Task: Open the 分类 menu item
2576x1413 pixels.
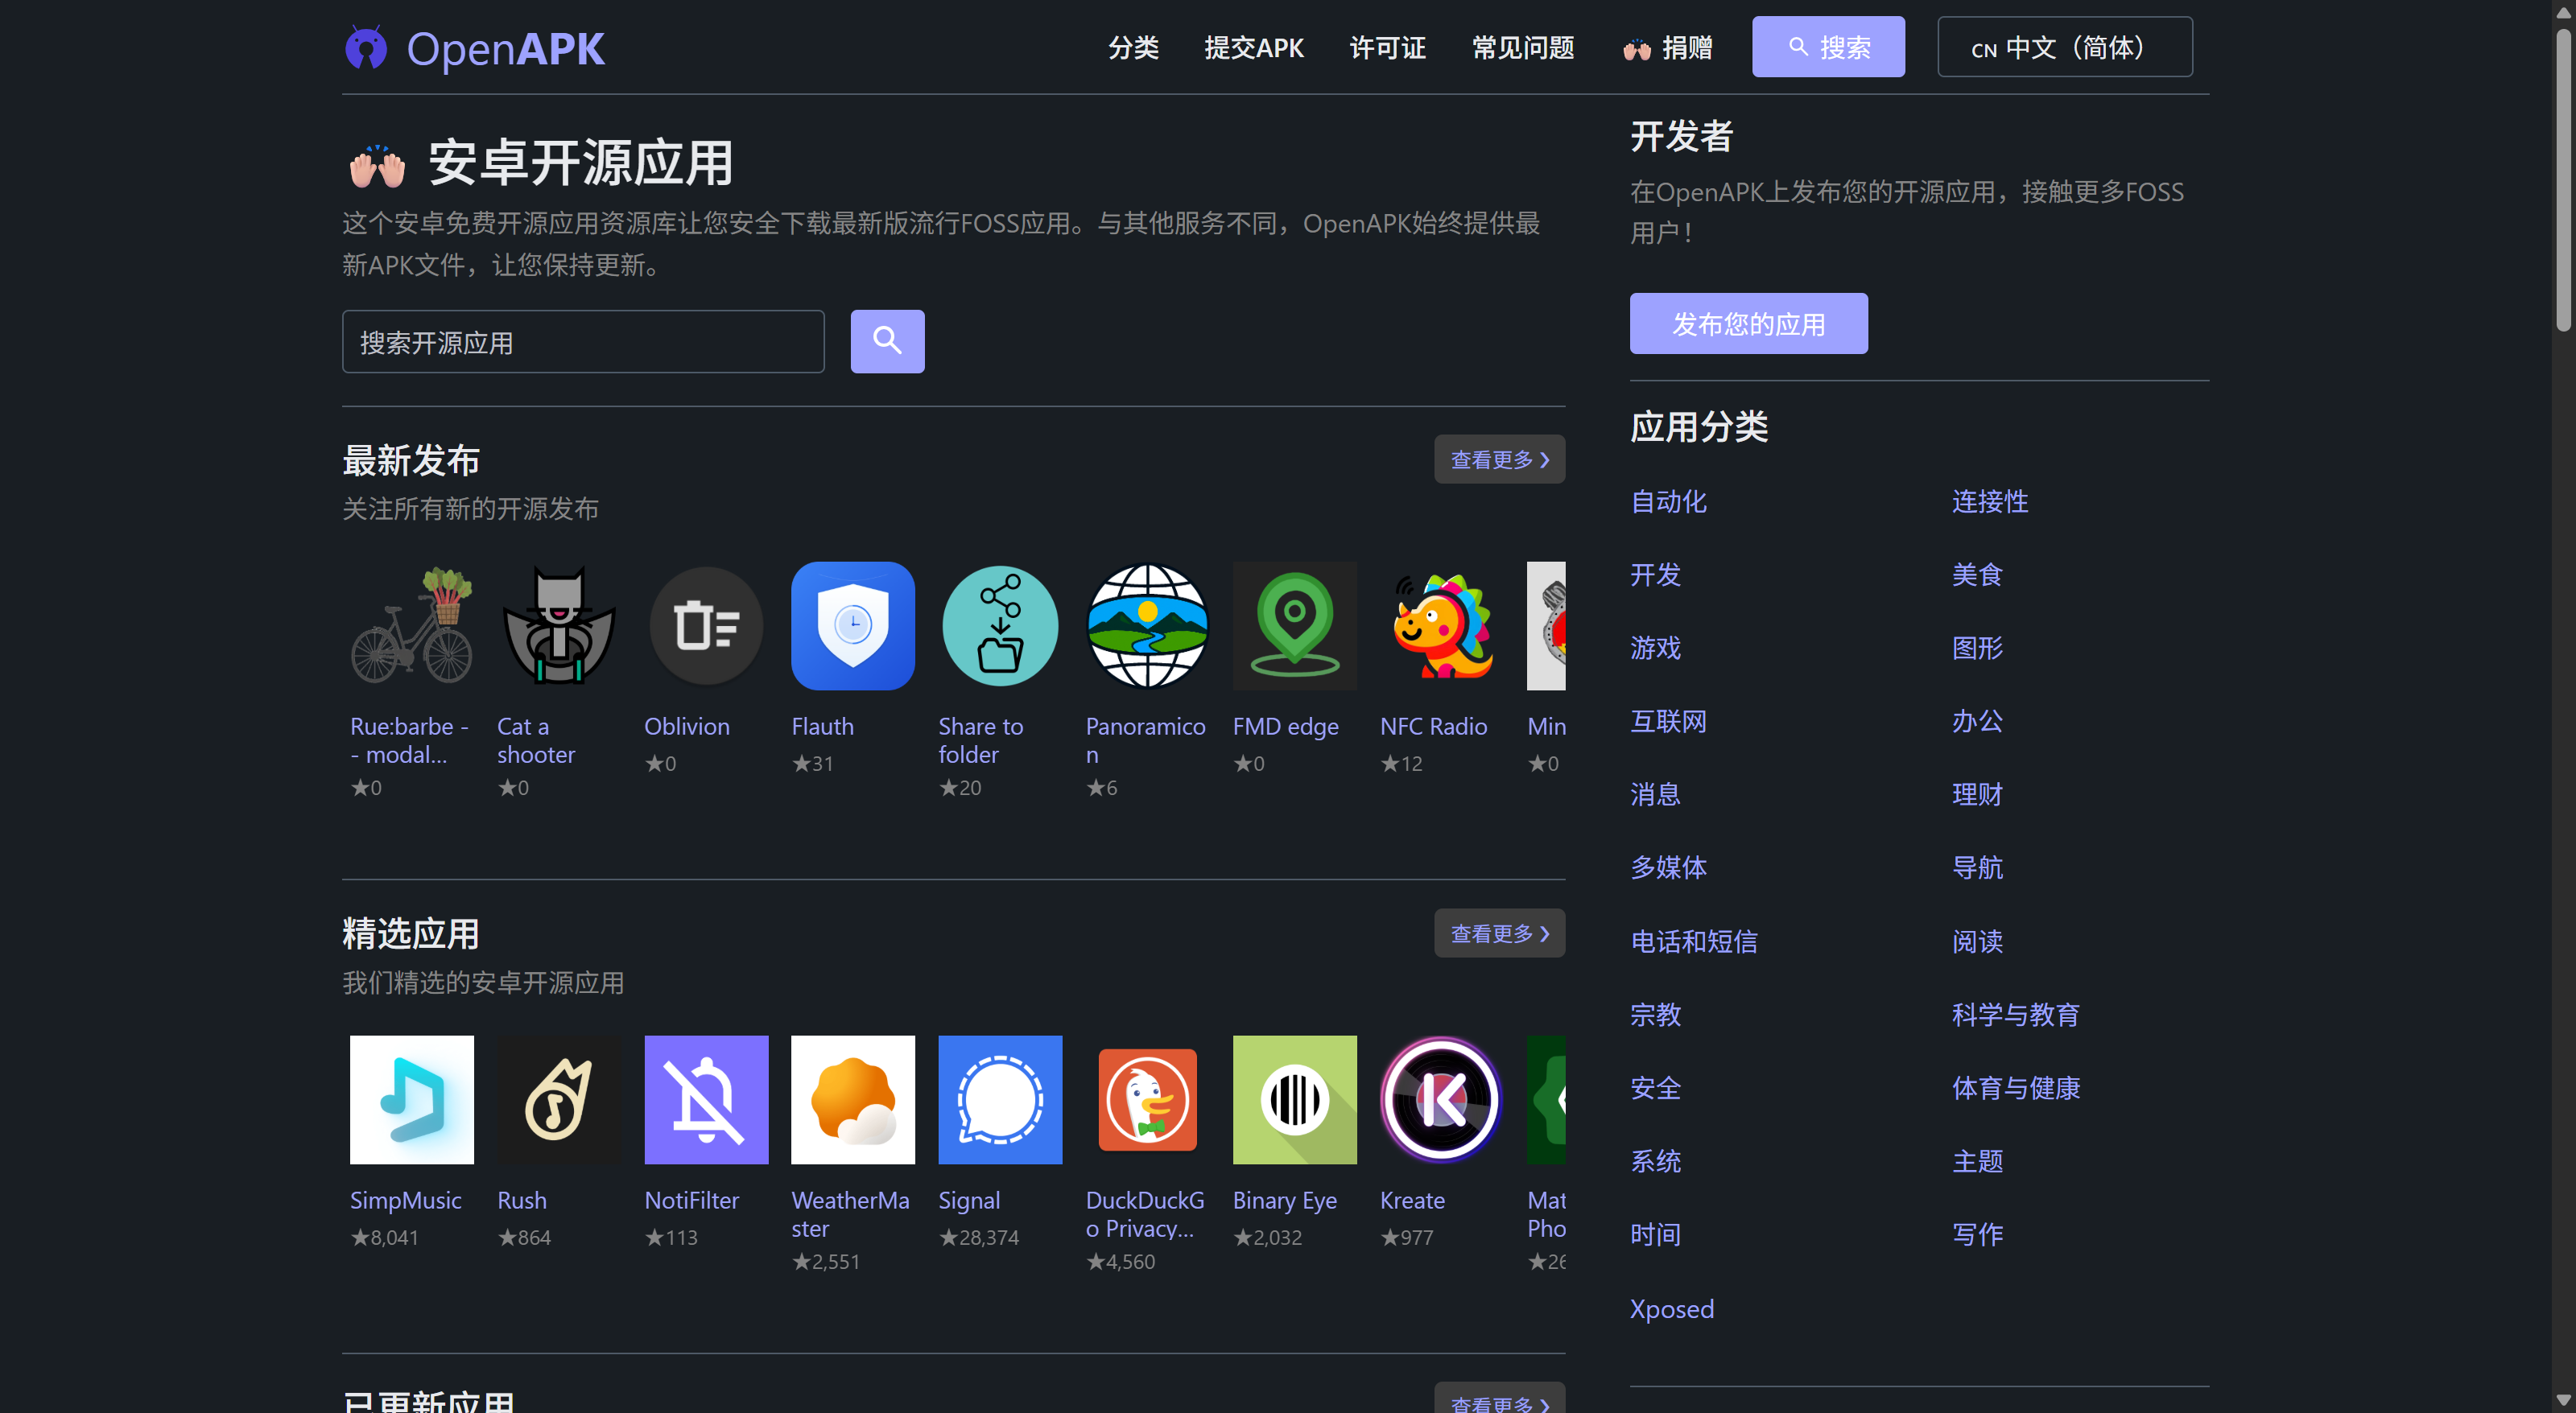Action: [1133, 47]
